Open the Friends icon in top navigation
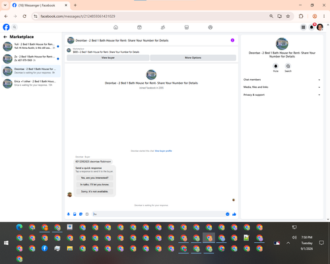 pos(163,27)
